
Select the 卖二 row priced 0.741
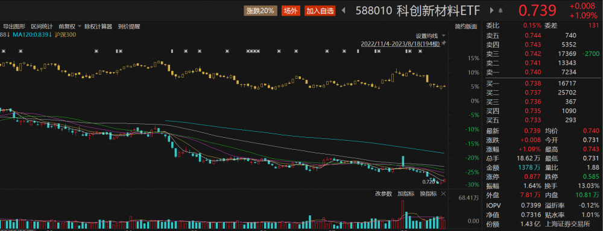(543, 63)
